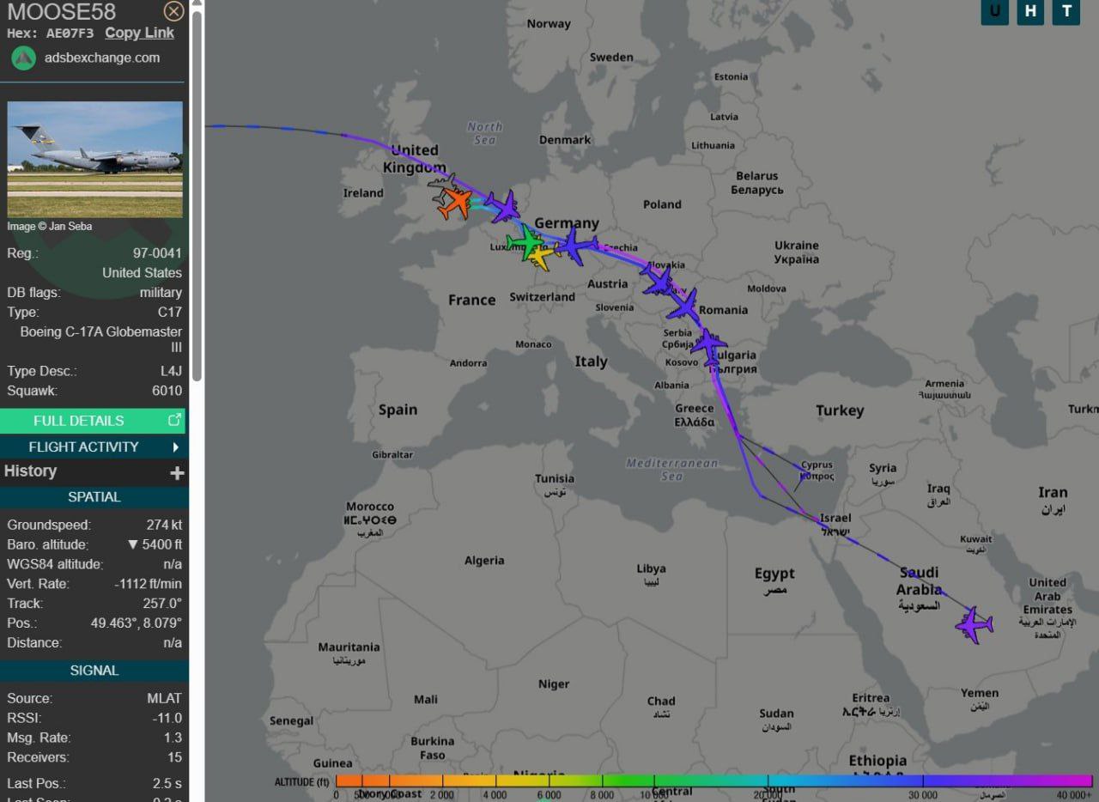The image size is (1099, 802).
Task: Click the adsbexchange.com green logo icon
Action: pos(23,58)
